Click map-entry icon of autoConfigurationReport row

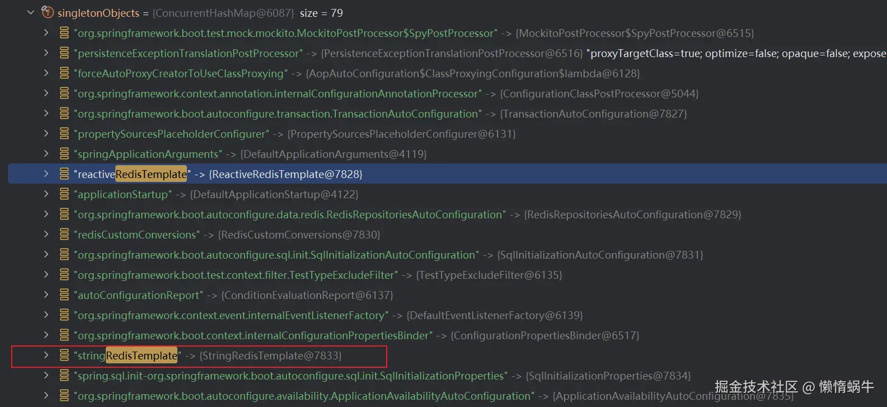pyautogui.click(x=64, y=294)
